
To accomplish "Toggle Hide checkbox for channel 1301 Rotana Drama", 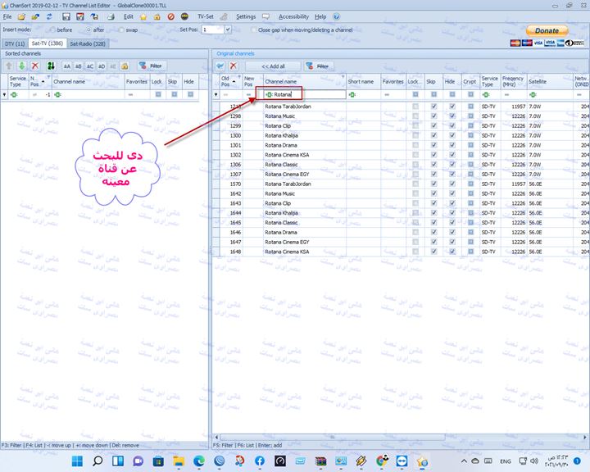I will click(452, 145).
